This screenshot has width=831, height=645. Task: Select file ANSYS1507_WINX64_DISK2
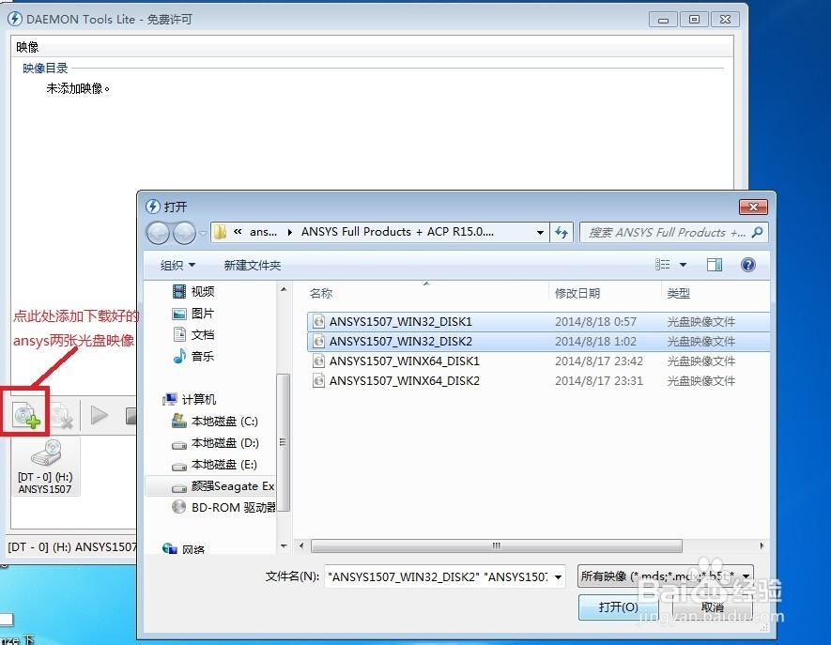[x=538, y=380]
